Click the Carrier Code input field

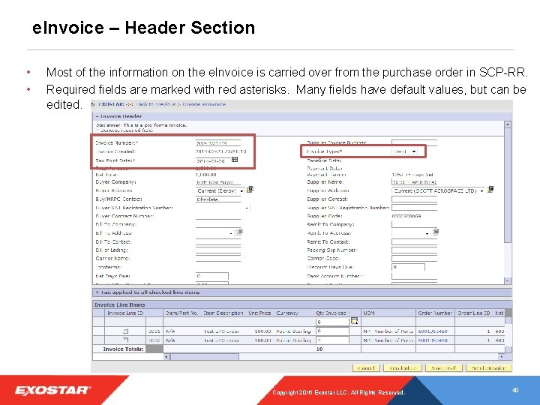click(414, 258)
